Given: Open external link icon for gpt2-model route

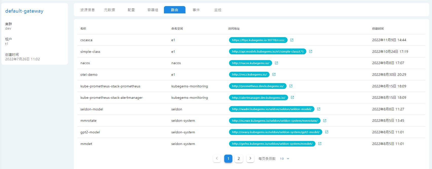Looking at the screenshot, I should (327, 132).
